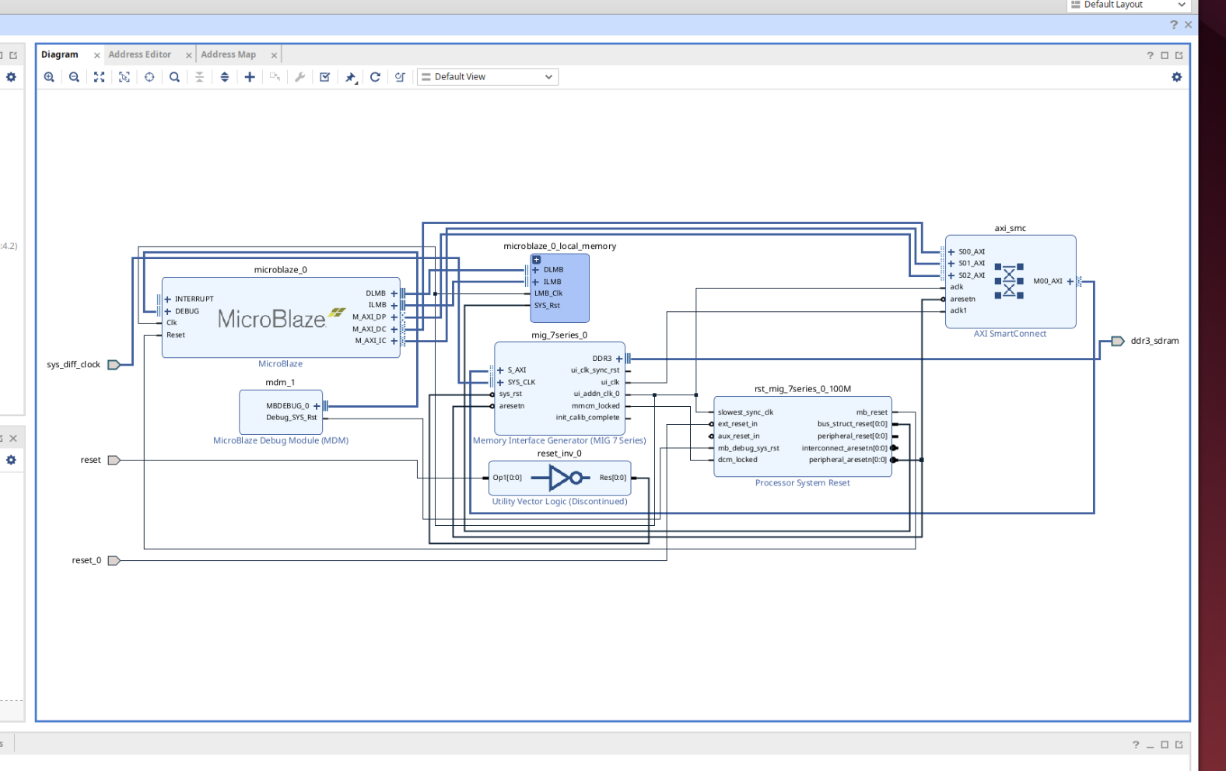Expand the microblaze_0_local_memory block

(536, 260)
